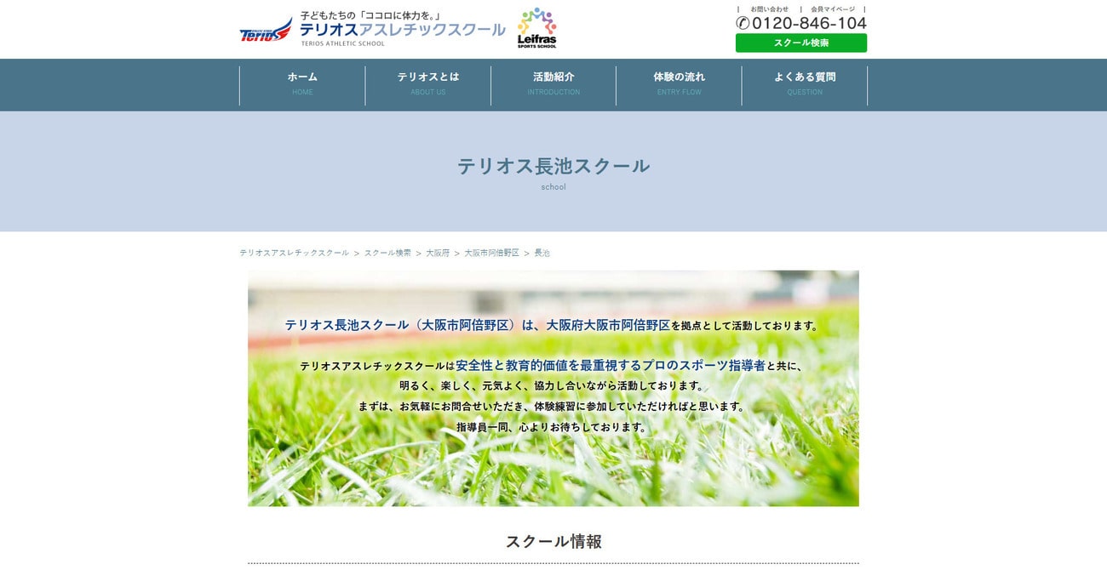The image size is (1107, 570).
Task: Select 長池 at the end of the breadcrumb
Action: click(x=542, y=253)
